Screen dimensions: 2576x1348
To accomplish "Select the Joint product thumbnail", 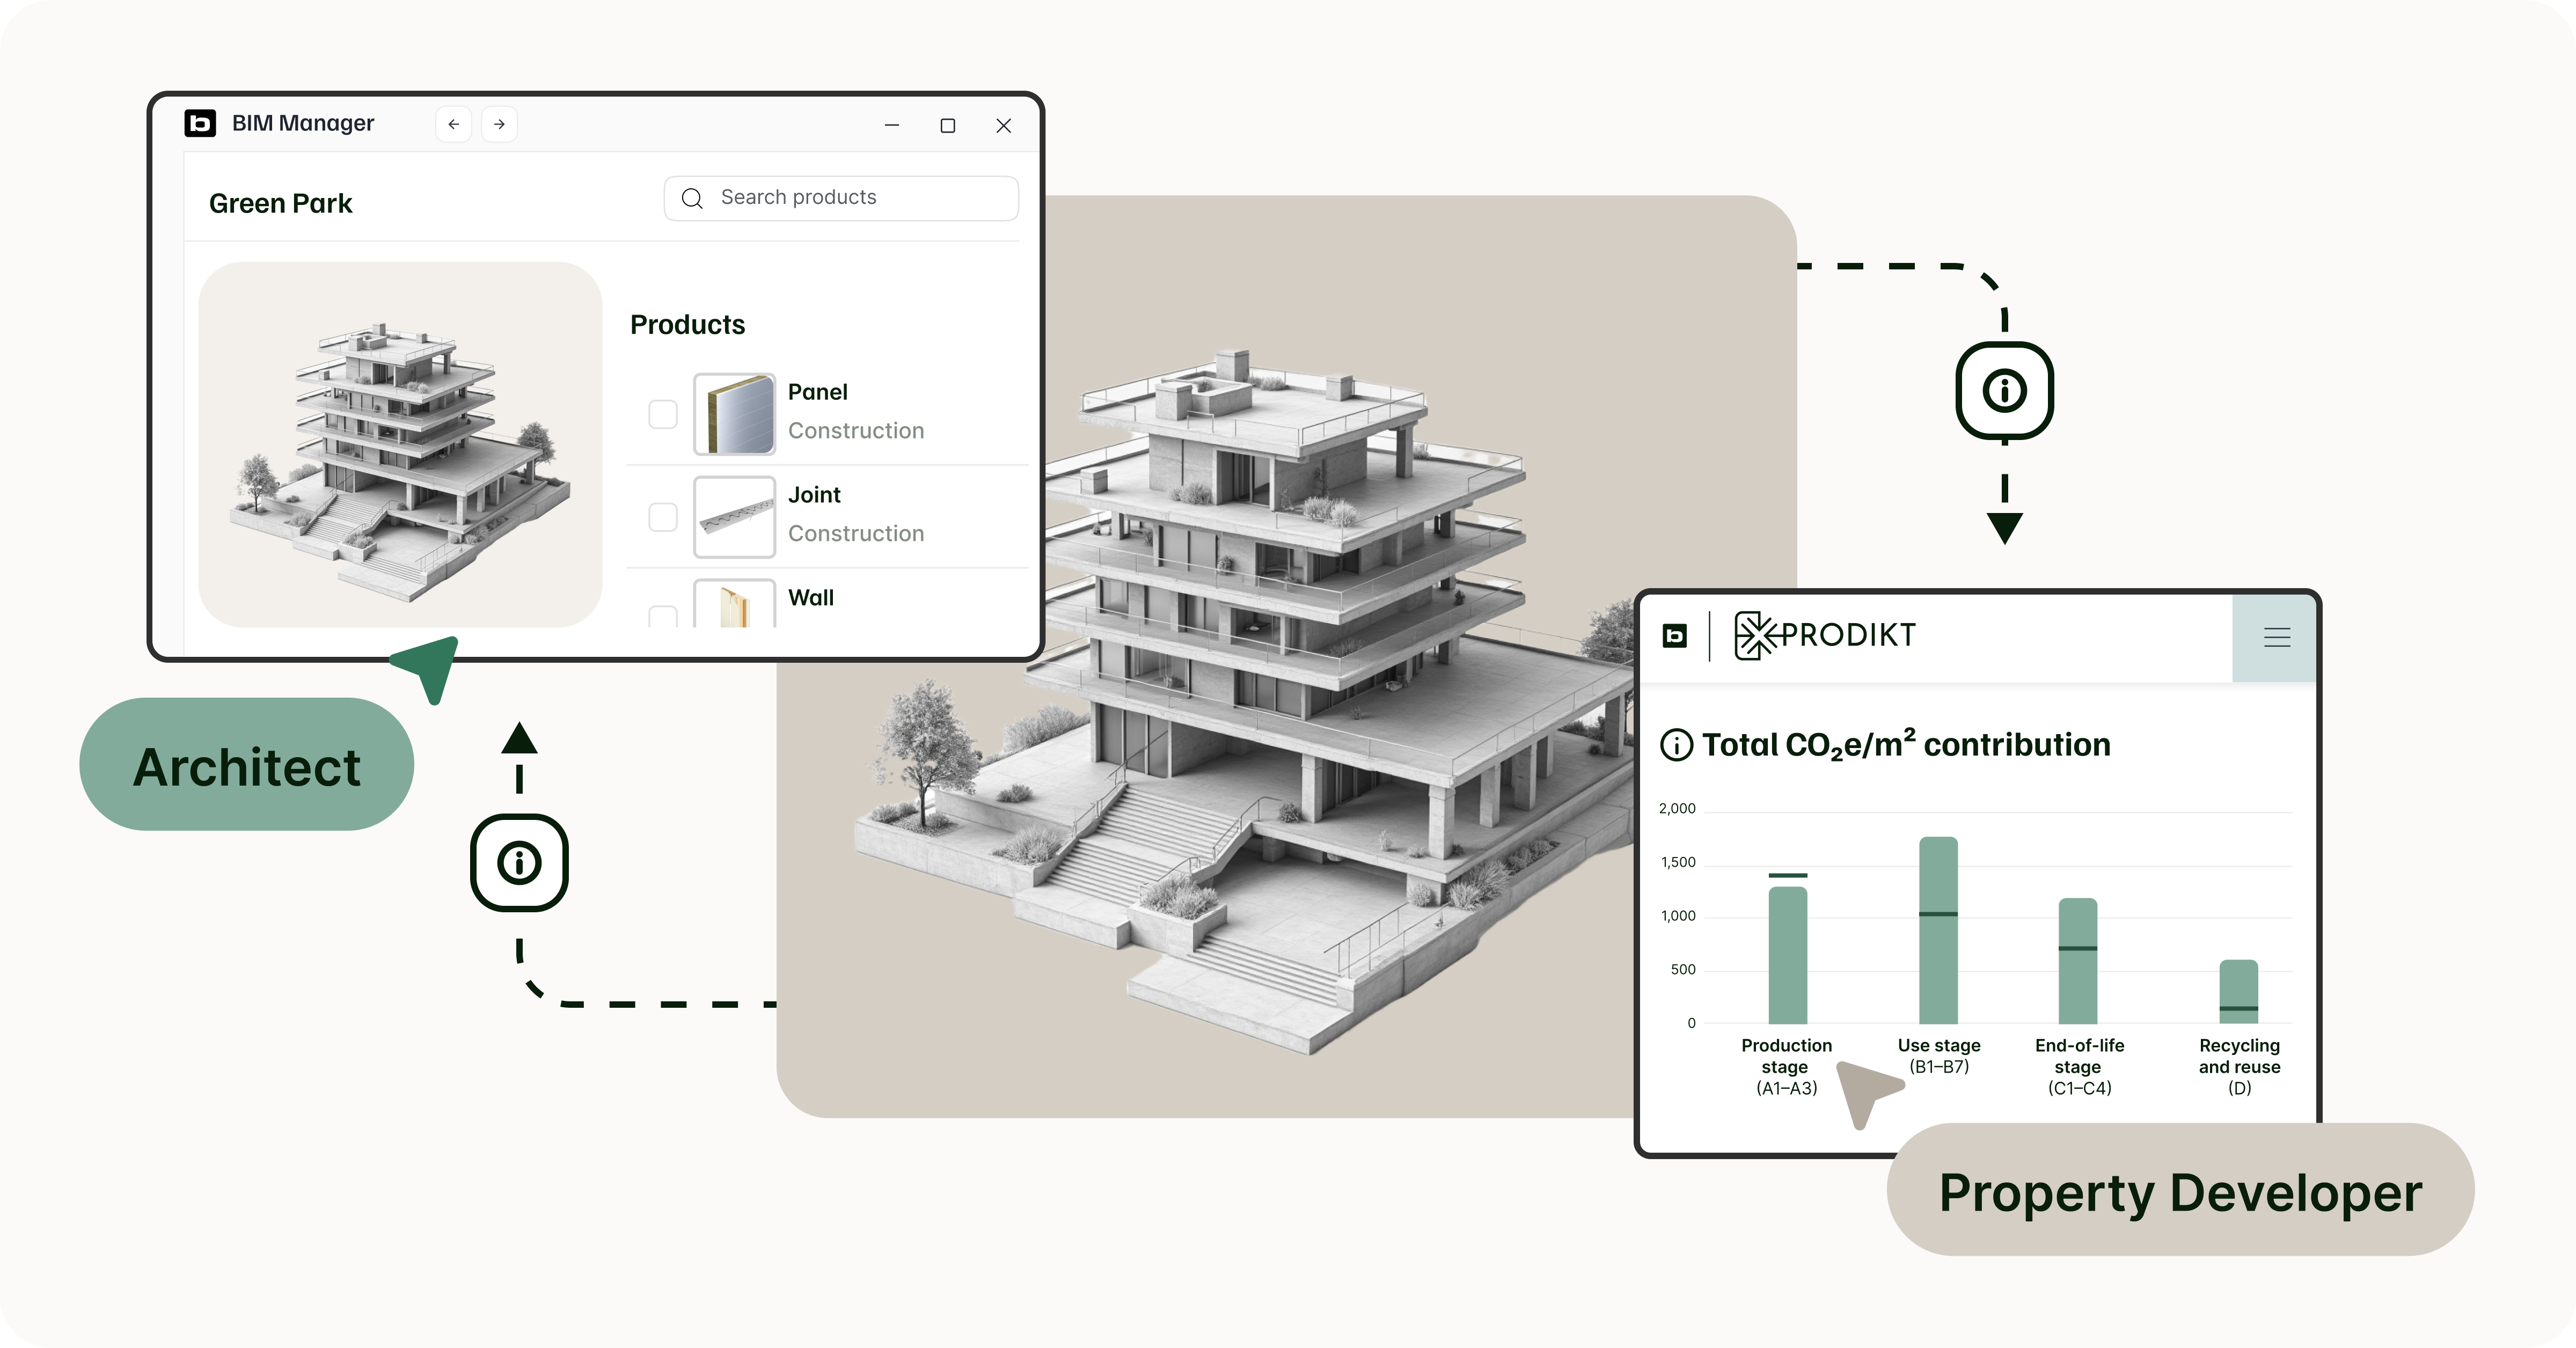I will point(735,517).
